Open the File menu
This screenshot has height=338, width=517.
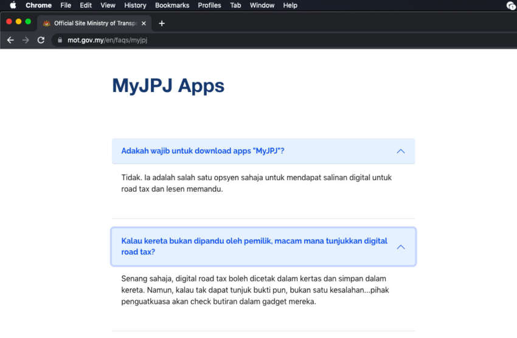(66, 5)
